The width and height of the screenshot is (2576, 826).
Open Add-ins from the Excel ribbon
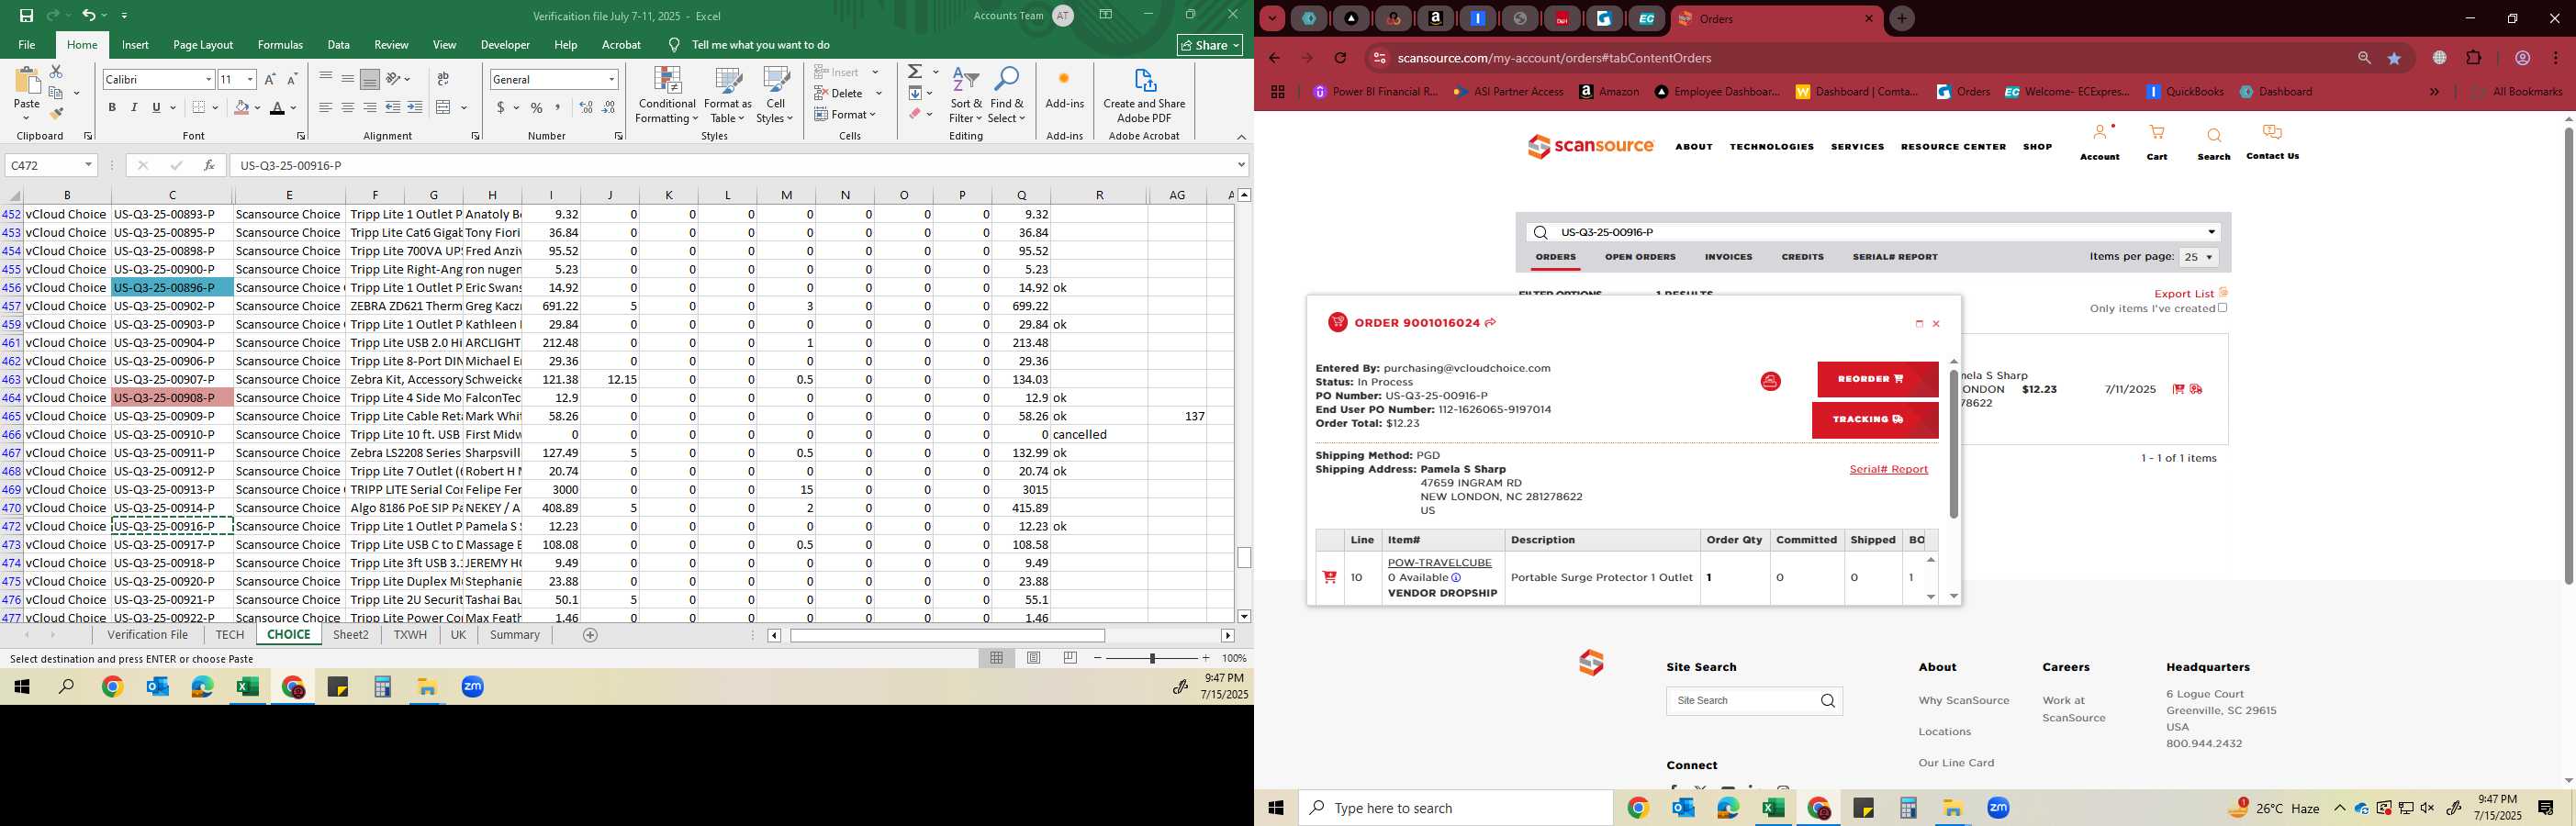coord(1064,88)
